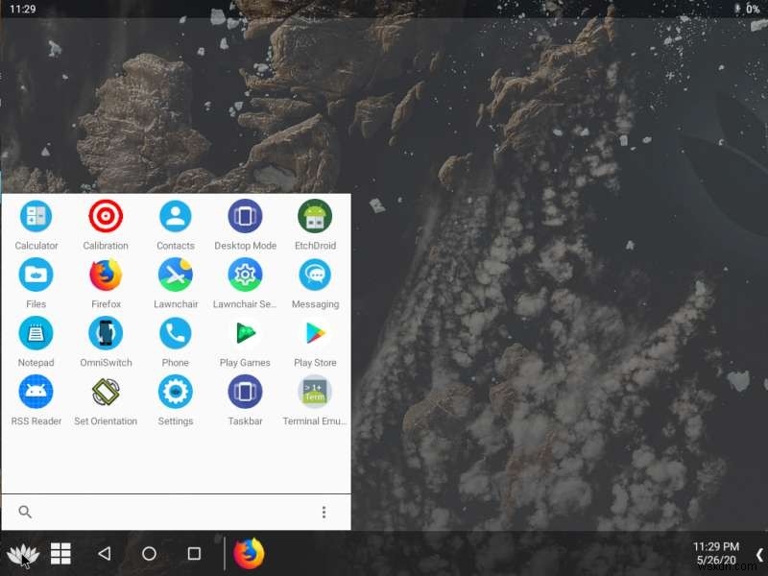Open the Set Orientation tool
Viewport: 768px width, 576px height.
106,394
